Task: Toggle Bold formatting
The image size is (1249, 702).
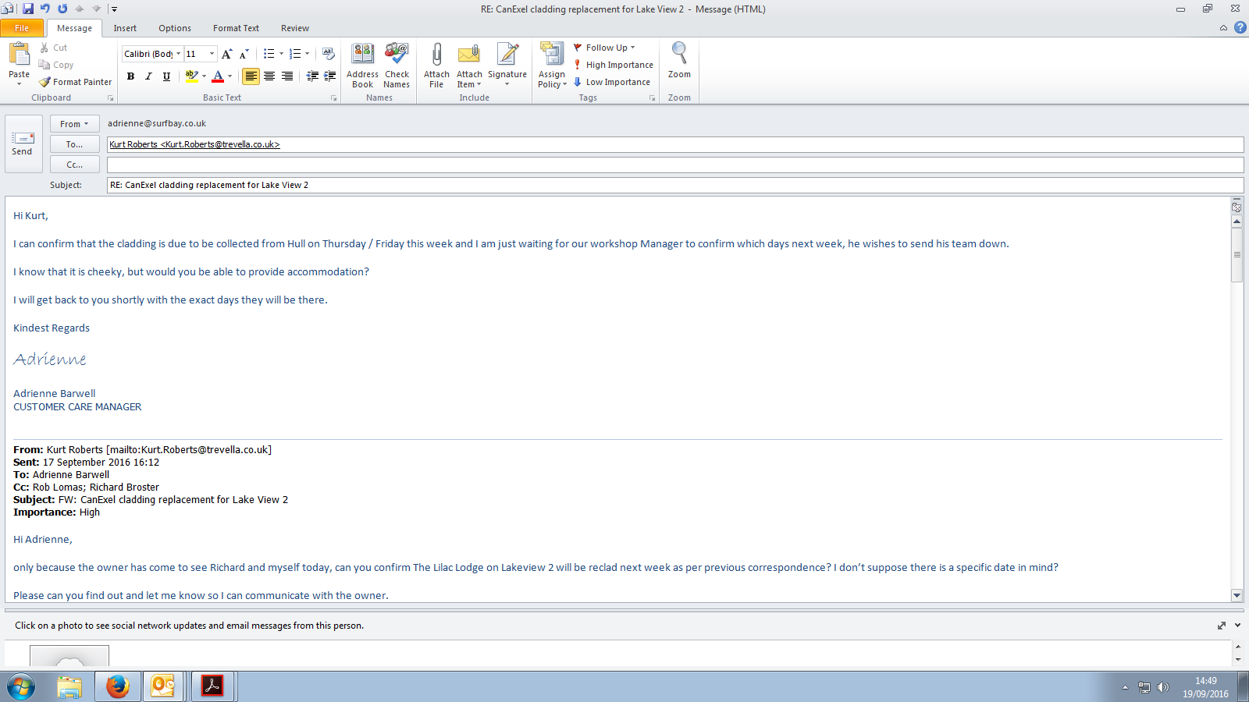Action: (130, 76)
